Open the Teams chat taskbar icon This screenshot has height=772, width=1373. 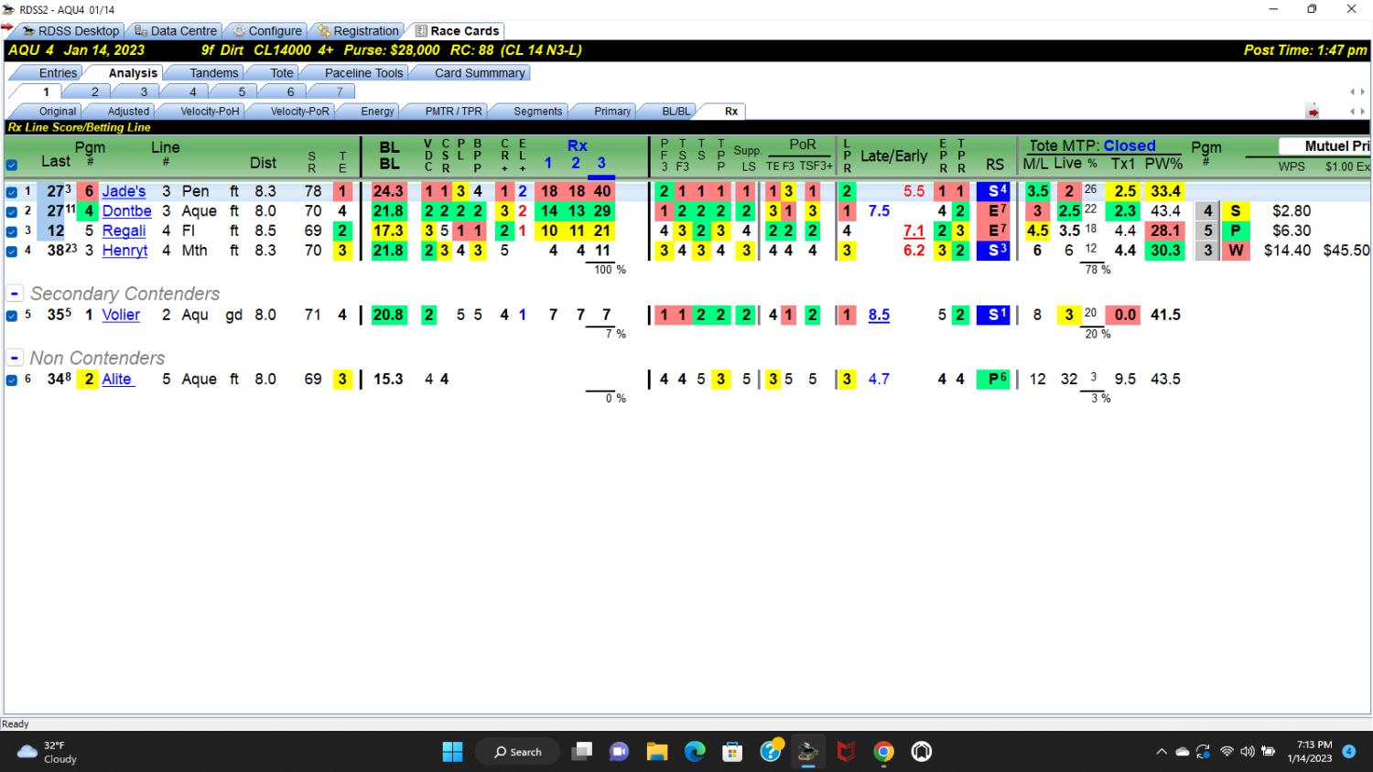(x=619, y=752)
